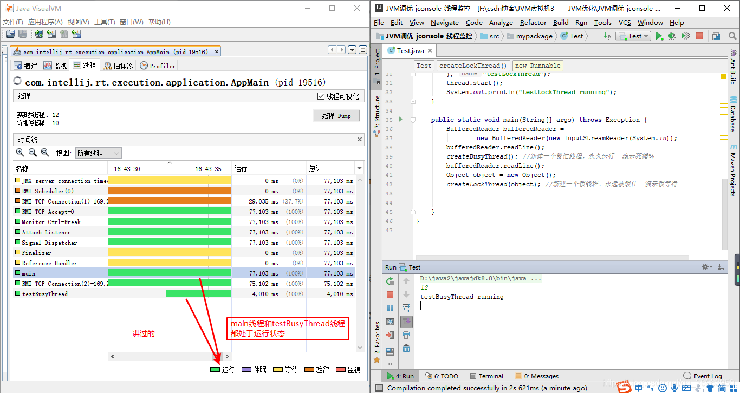Open the Terminal tool window
Screen dimensions: 740x393
click(x=486, y=376)
